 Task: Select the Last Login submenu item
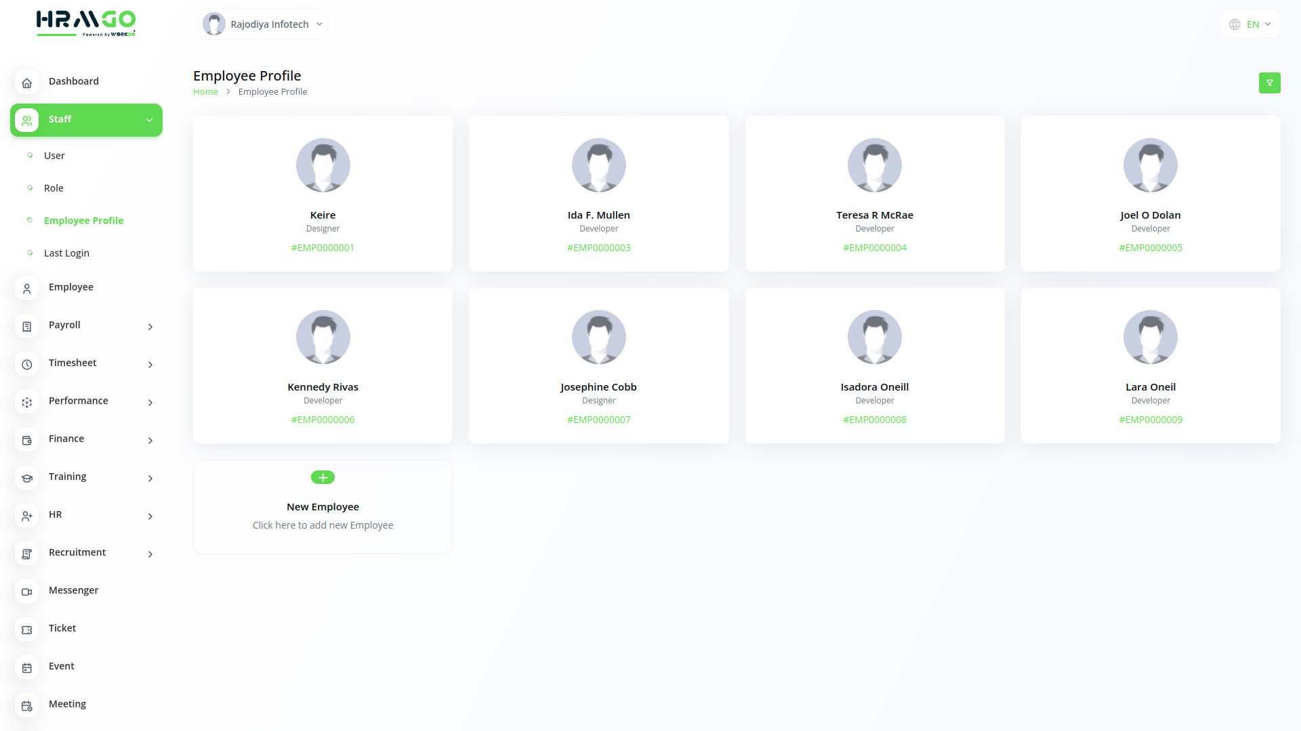[x=66, y=253]
